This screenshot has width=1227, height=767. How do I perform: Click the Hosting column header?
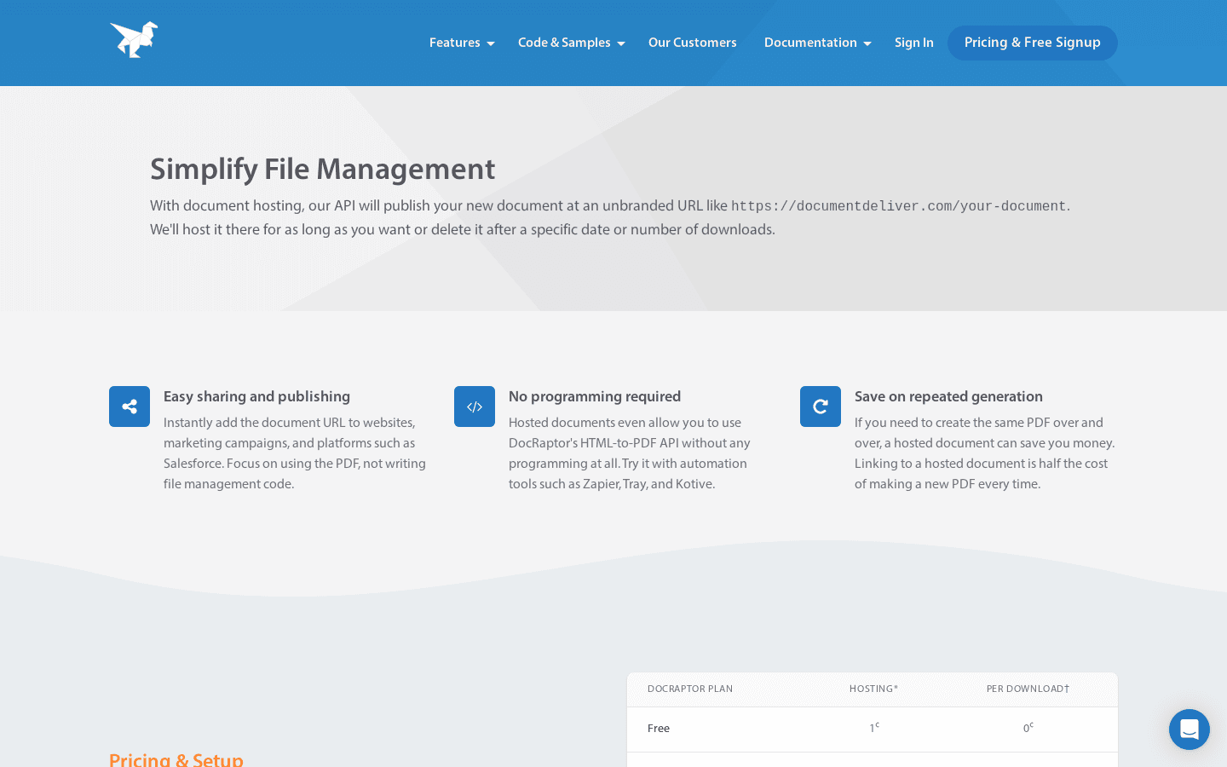pyautogui.click(x=873, y=689)
